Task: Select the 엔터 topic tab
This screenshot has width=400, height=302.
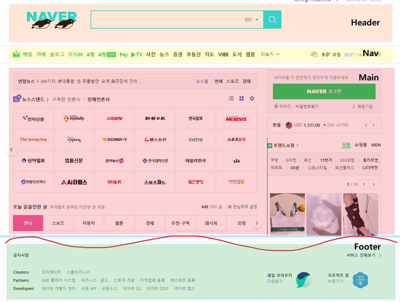Action: click(x=28, y=223)
